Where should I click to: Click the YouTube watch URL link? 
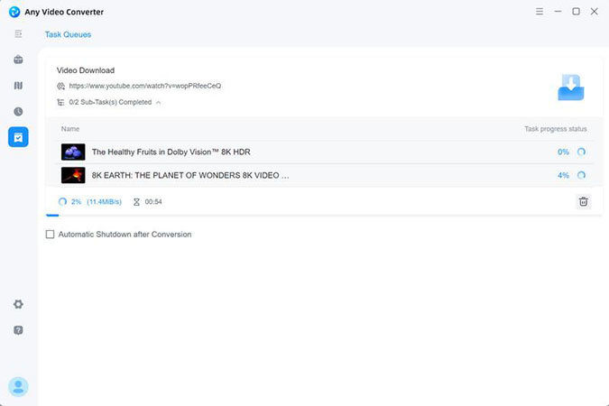pos(145,86)
